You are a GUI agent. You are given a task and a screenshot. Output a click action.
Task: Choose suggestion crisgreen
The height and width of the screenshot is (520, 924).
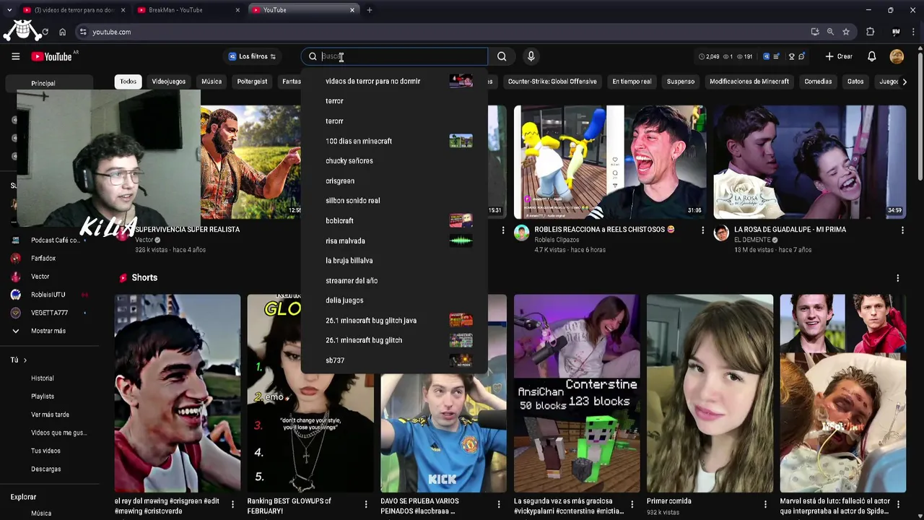(394, 181)
